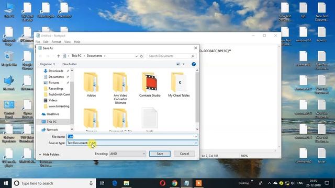The width and height of the screenshot is (335, 188).
Task: Select the Network desktop icon
Action: click(9, 83)
